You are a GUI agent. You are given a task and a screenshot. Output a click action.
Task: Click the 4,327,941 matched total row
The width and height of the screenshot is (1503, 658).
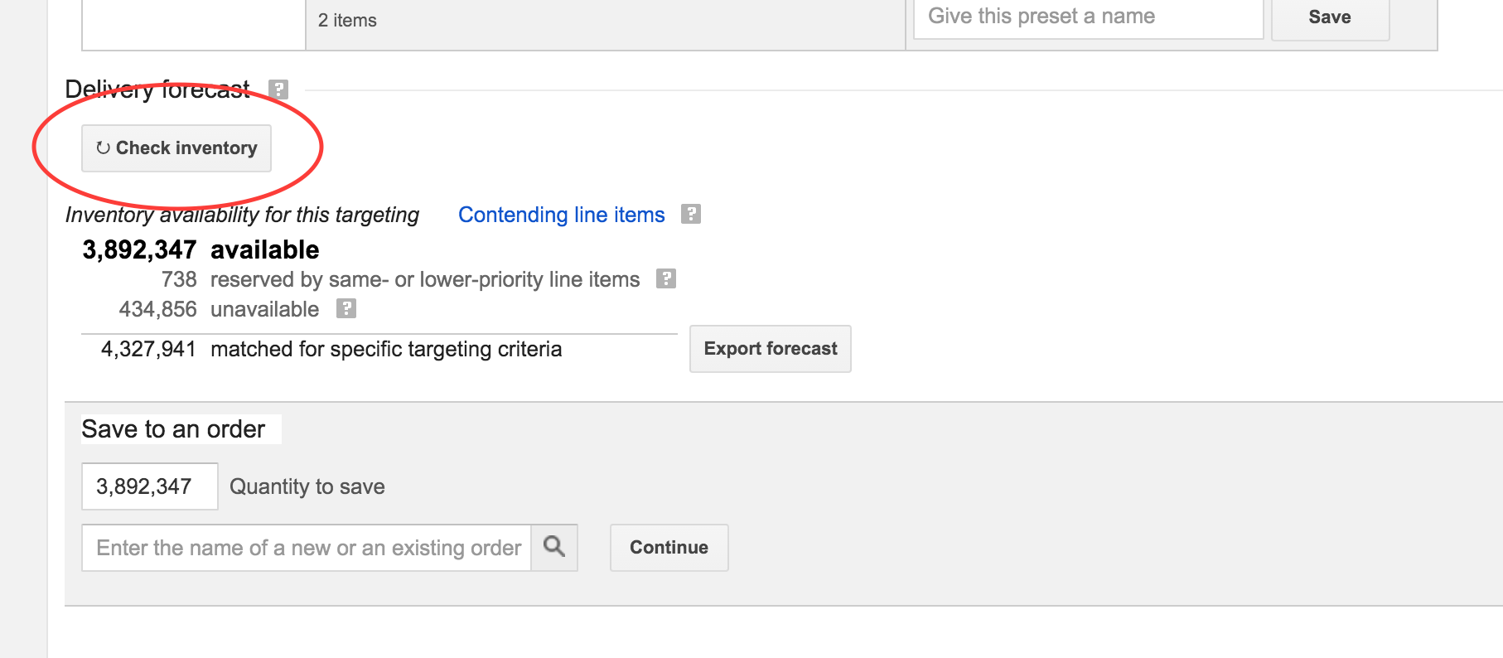tap(331, 349)
